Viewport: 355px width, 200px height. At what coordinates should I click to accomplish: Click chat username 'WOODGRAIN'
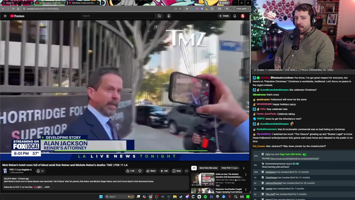pos(264,104)
